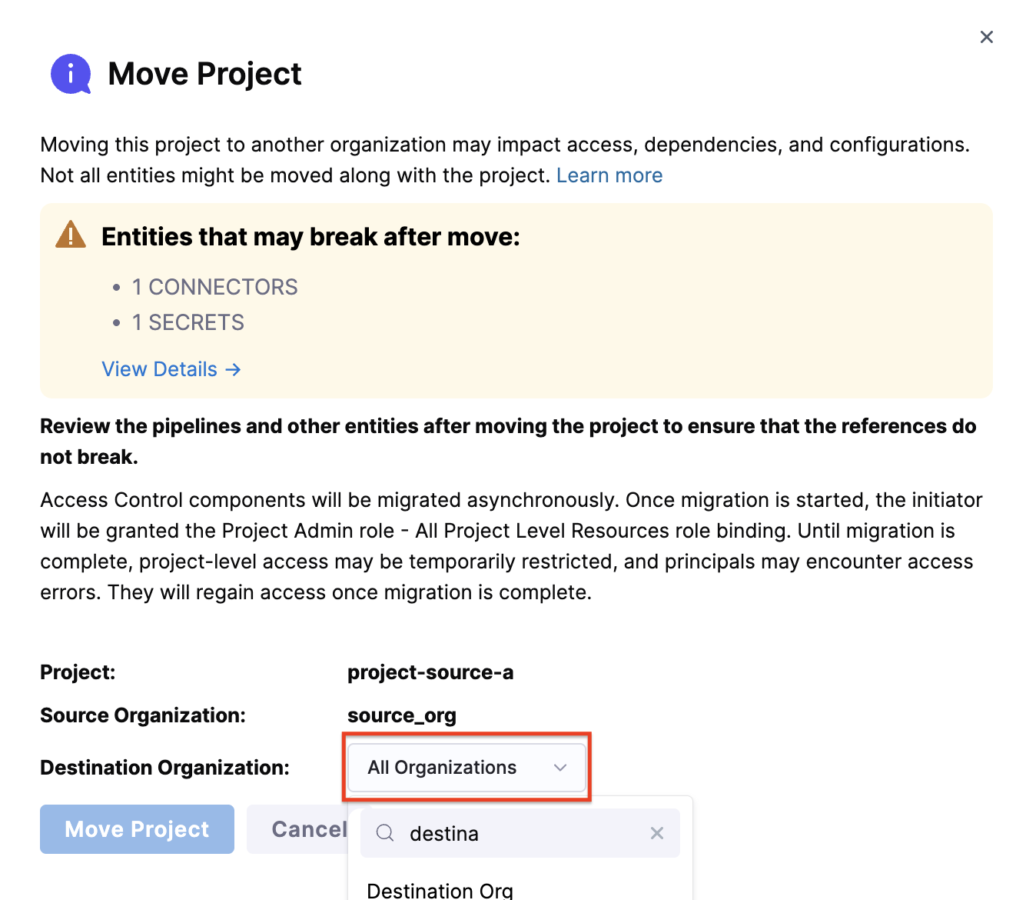
Task: Open View Details for breaking entities
Action: click(160, 370)
